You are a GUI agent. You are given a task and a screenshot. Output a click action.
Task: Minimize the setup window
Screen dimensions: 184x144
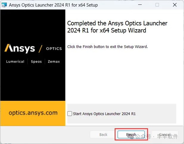[140, 5]
